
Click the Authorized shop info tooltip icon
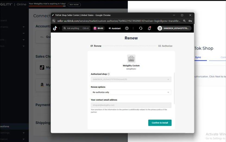click(x=109, y=74)
